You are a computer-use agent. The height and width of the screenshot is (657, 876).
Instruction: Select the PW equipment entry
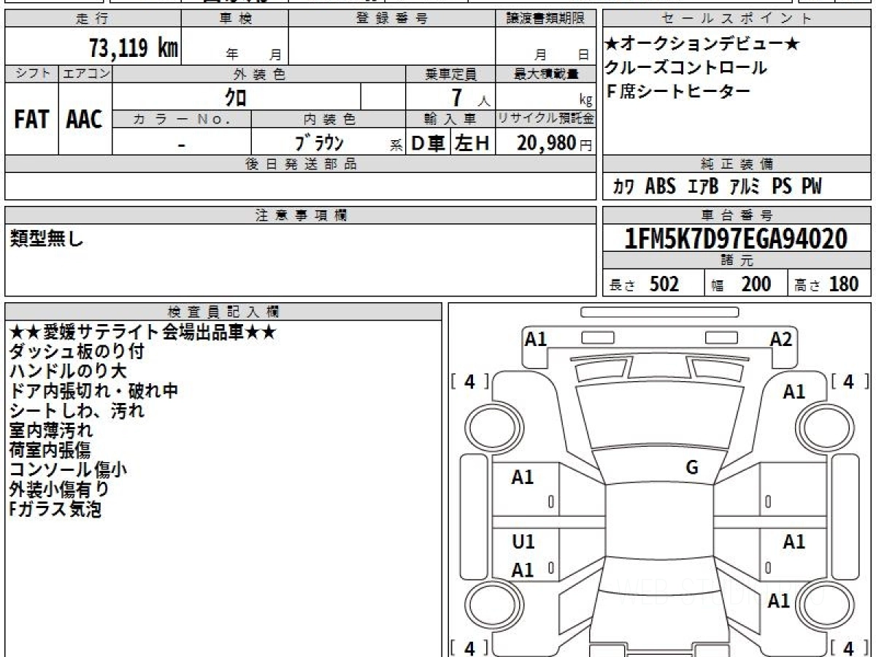coord(812,187)
